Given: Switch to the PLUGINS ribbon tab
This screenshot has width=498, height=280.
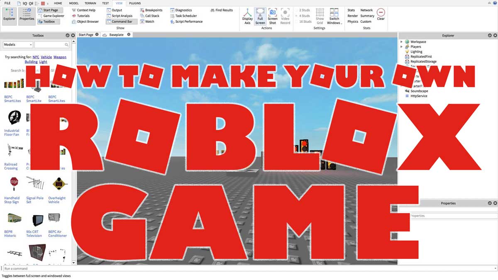Looking at the screenshot, I should pos(135,3).
